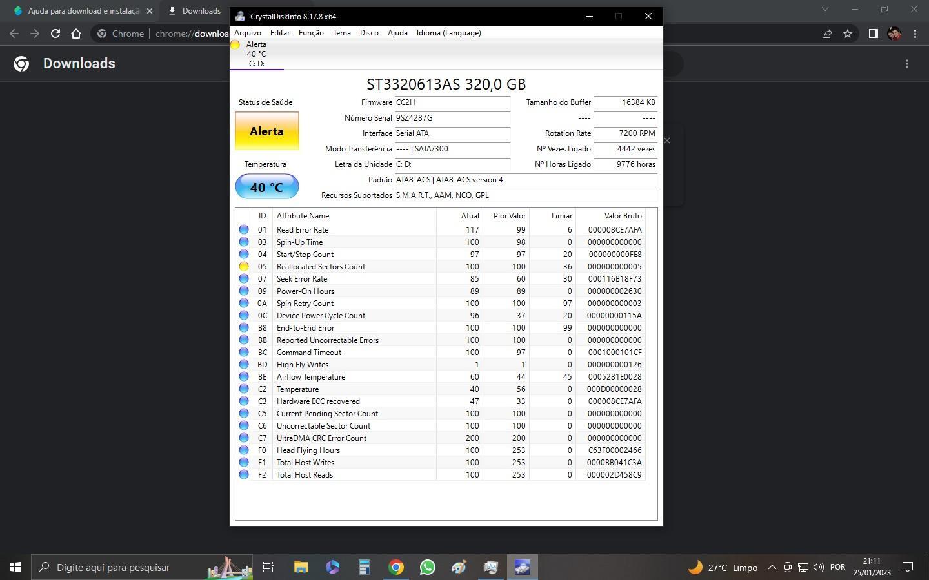Click the yellow status icon for Reallocated Sectors Count
The height and width of the screenshot is (580, 929).
tap(244, 267)
